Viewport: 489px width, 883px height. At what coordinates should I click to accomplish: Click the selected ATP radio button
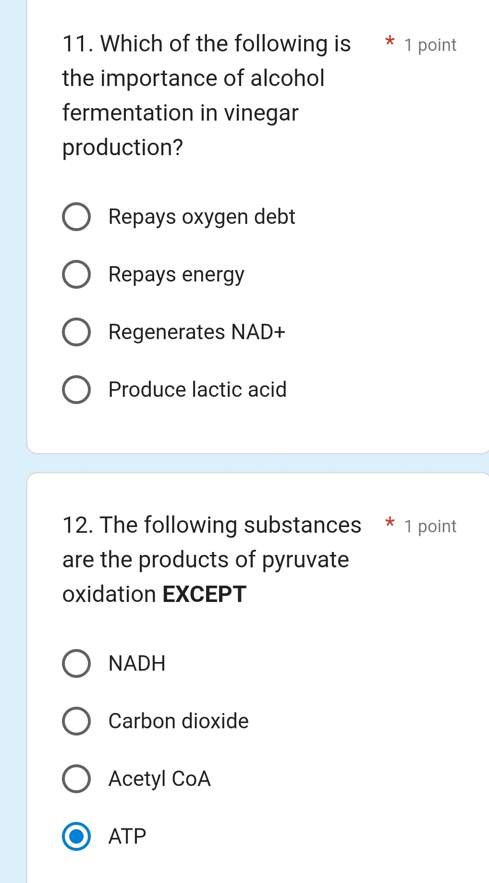(76, 835)
